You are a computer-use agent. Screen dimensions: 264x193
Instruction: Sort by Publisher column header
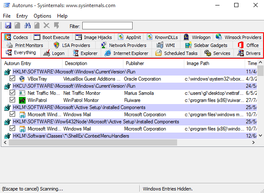coord(154,63)
